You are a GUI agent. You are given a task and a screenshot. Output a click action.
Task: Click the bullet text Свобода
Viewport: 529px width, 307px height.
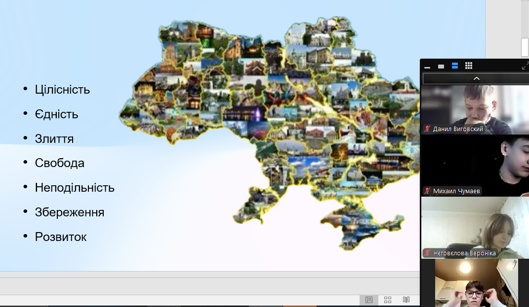pyautogui.click(x=59, y=163)
